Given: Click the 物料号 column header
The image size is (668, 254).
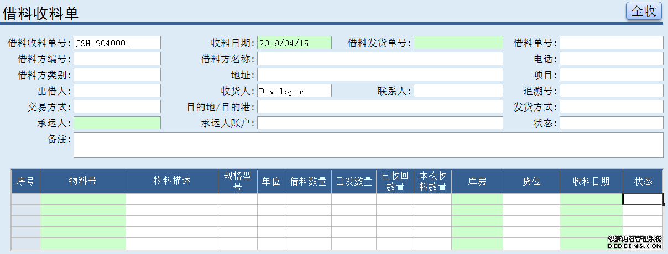Looking at the screenshot, I should point(83,181).
